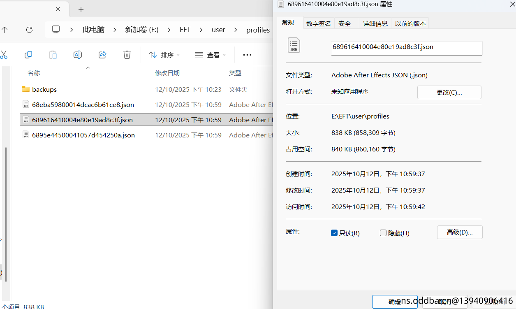
Task: Select file 6895e44500041057d454250a.json
Action: pyautogui.click(x=83, y=135)
